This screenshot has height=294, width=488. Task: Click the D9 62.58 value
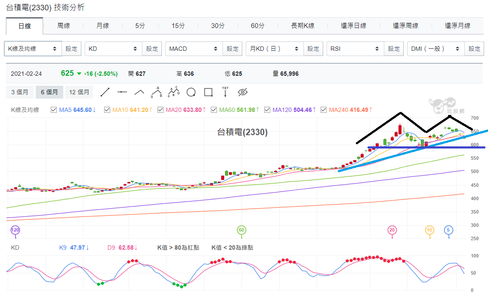[x=123, y=248]
